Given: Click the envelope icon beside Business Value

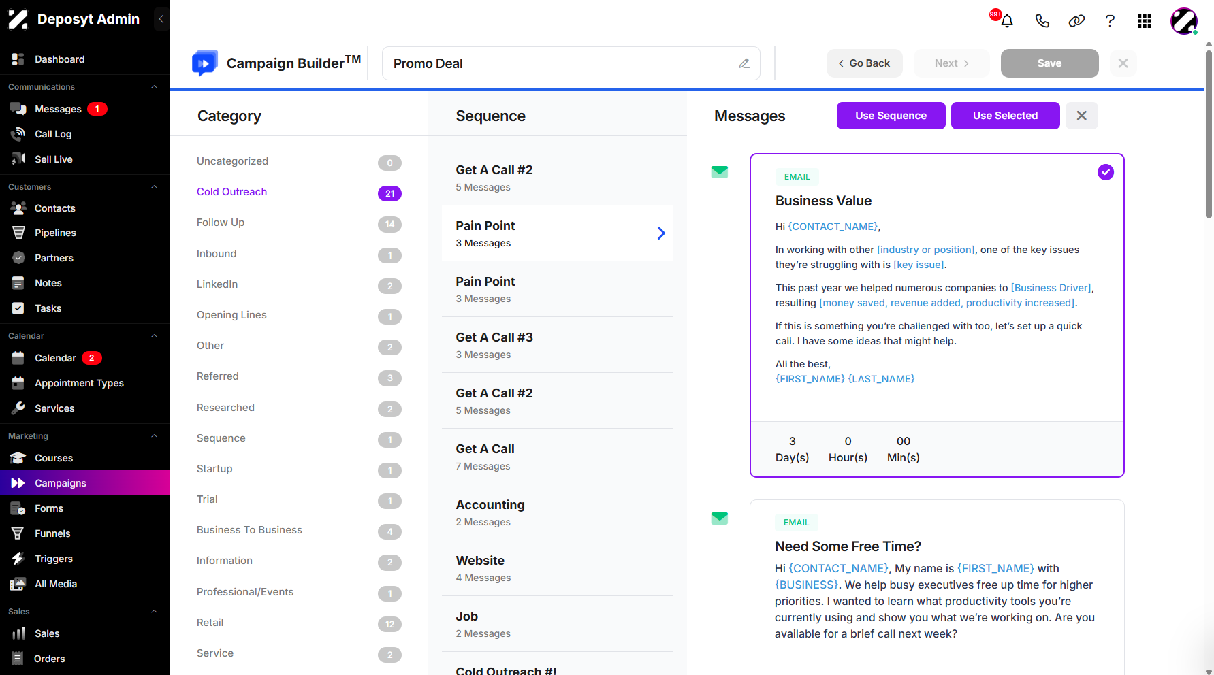Looking at the screenshot, I should (720, 172).
